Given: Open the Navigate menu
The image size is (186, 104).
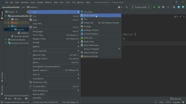Looking at the screenshot, I should point(25,2).
